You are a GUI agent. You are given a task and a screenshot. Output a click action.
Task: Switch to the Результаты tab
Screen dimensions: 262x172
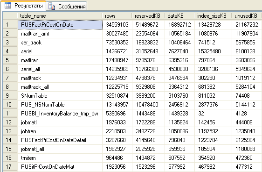coord(23,6)
